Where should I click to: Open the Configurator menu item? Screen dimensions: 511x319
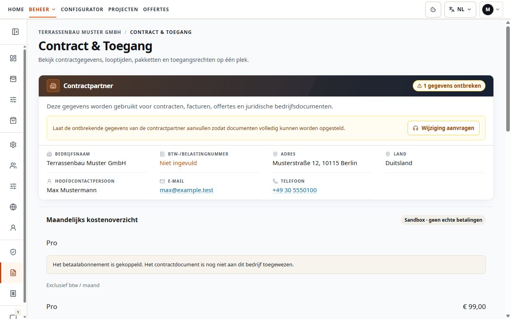click(82, 9)
